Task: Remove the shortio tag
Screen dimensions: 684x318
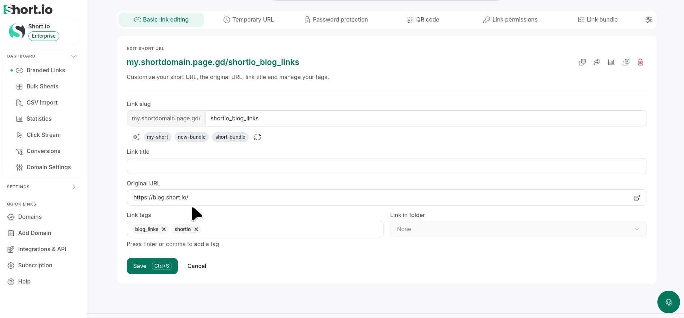Action: click(196, 229)
